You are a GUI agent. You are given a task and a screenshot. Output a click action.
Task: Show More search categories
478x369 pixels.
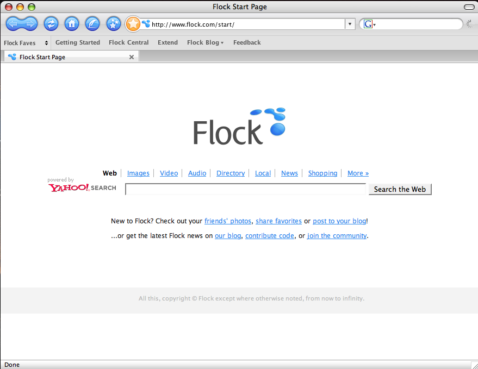(358, 173)
